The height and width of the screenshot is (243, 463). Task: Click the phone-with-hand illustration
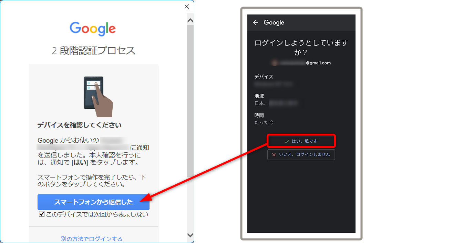[x=98, y=97]
